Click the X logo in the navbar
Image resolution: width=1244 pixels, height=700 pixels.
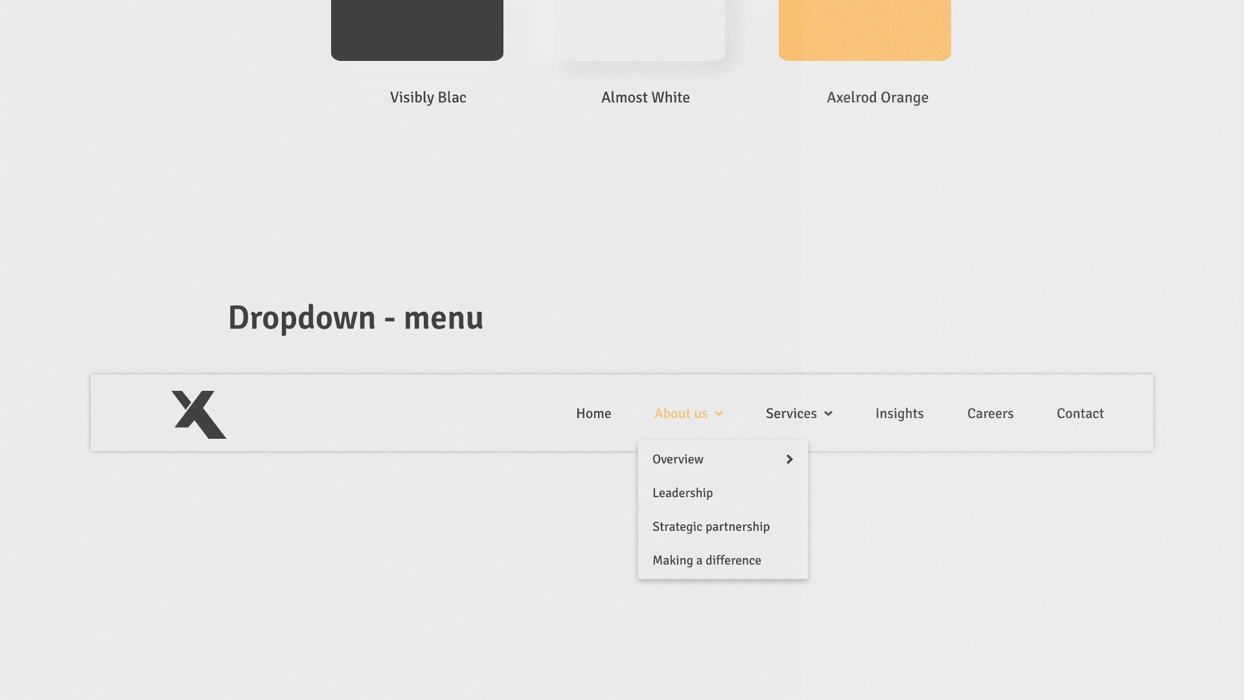click(198, 415)
